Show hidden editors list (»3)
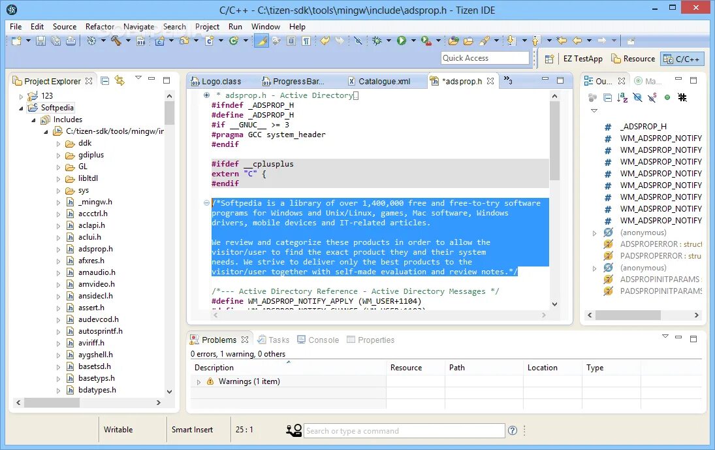The image size is (715, 450). (508, 81)
